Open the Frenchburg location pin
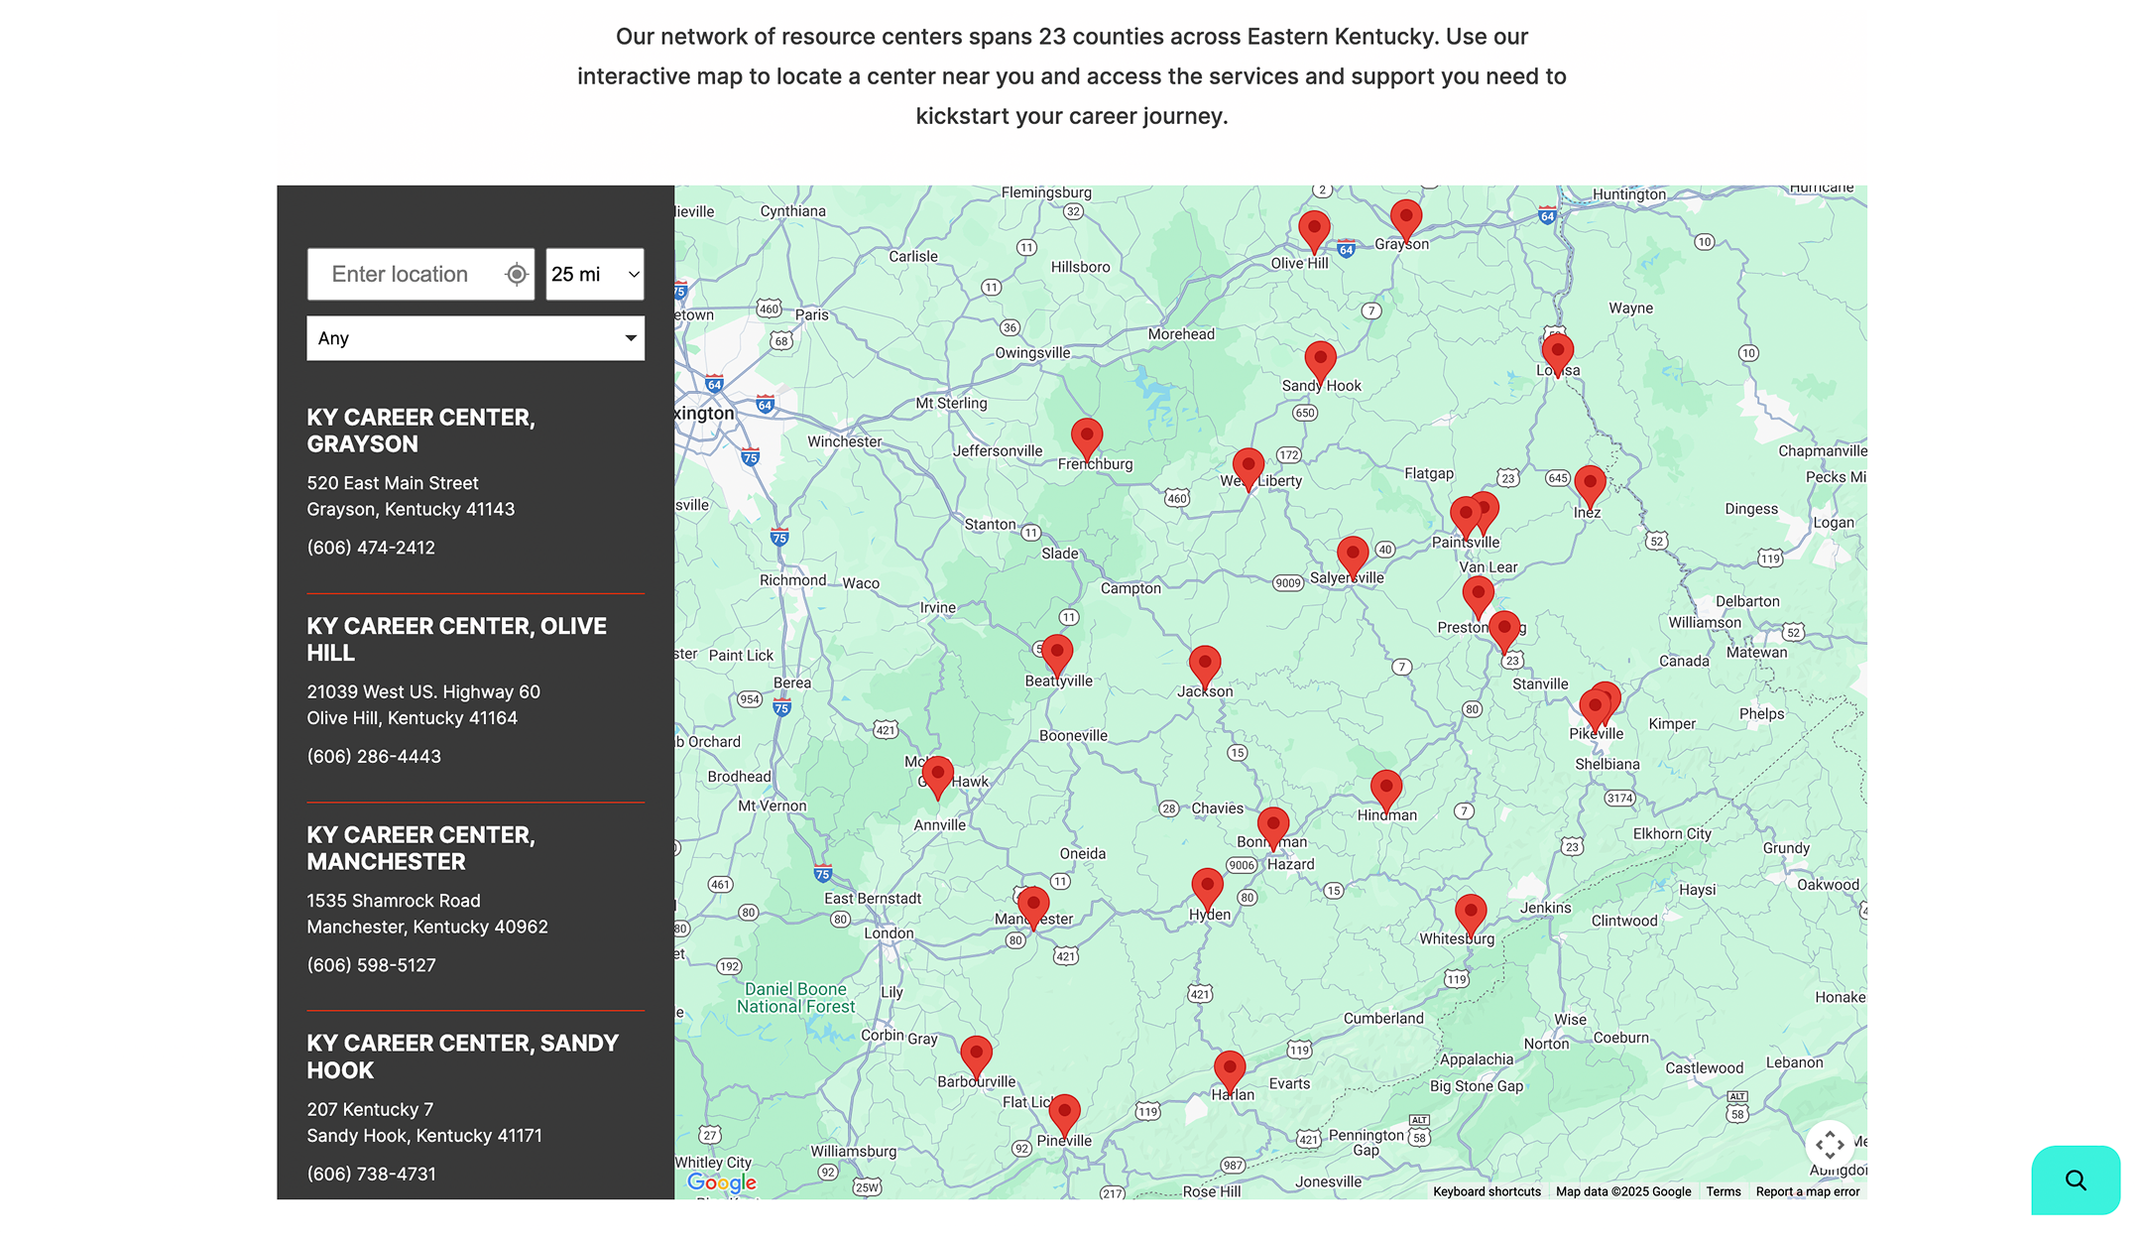 click(x=1087, y=440)
